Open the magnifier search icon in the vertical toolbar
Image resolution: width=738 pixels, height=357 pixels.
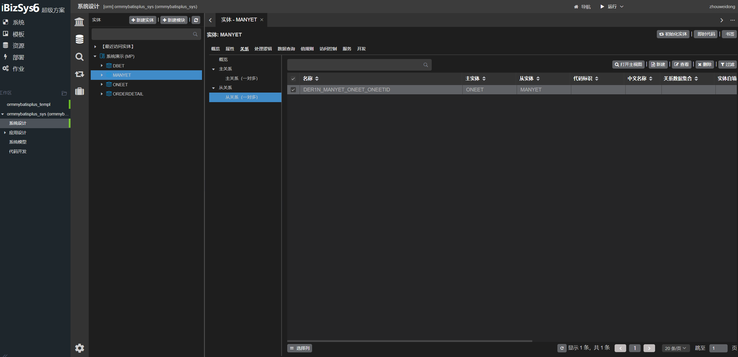(x=79, y=57)
